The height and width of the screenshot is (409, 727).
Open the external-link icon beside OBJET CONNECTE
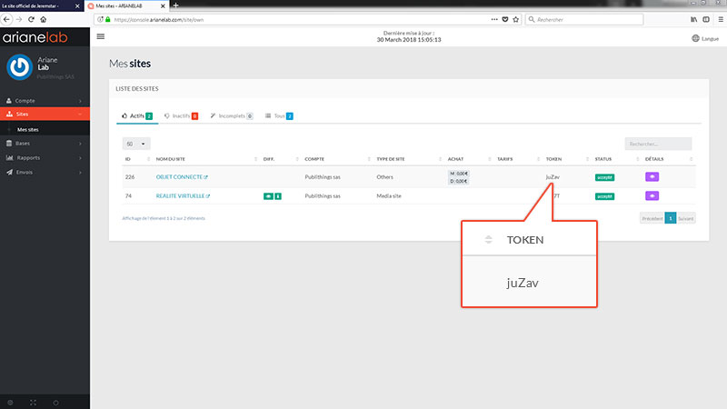pyautogui.click(x=206, y=177)
